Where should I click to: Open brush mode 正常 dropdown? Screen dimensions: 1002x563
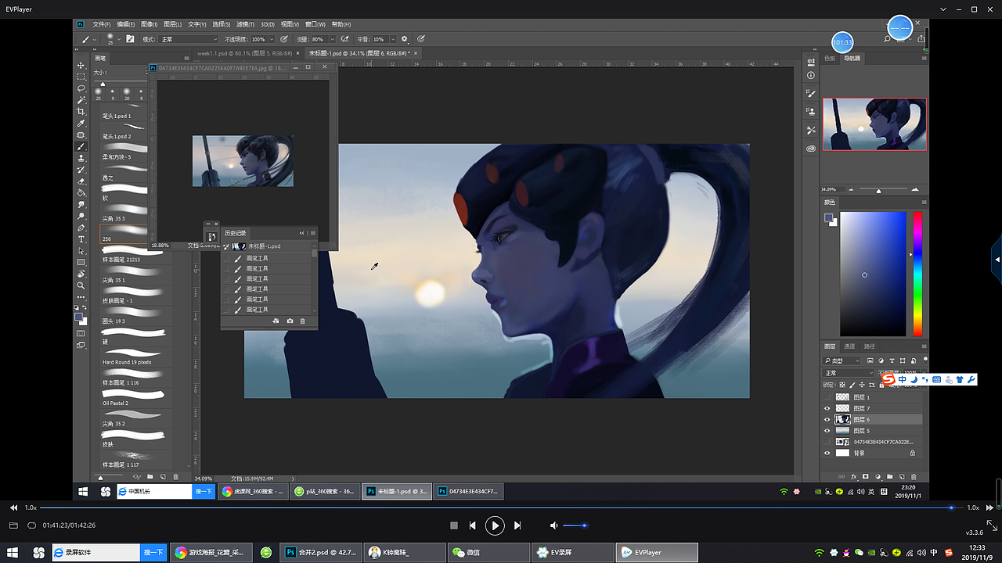click(189, 39)
